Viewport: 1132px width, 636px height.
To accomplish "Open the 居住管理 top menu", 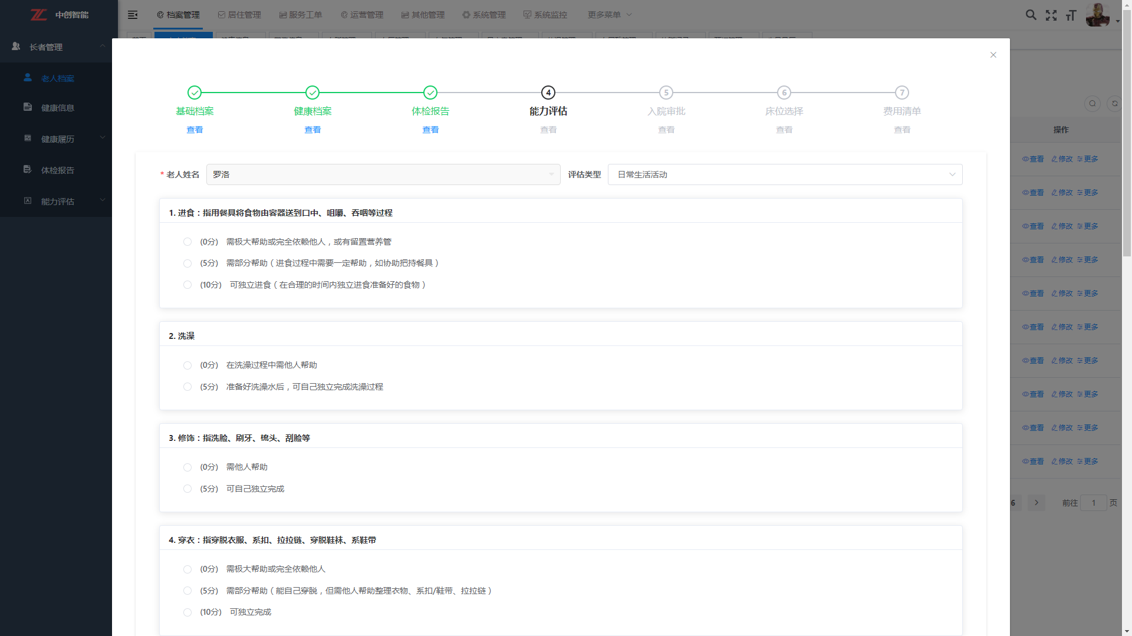I will [x=239, y=15].
